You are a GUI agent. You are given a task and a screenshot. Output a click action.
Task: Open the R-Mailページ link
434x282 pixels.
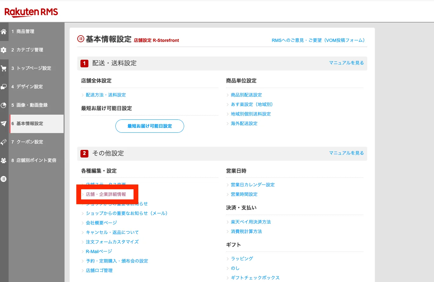click(x=99, y=252)
